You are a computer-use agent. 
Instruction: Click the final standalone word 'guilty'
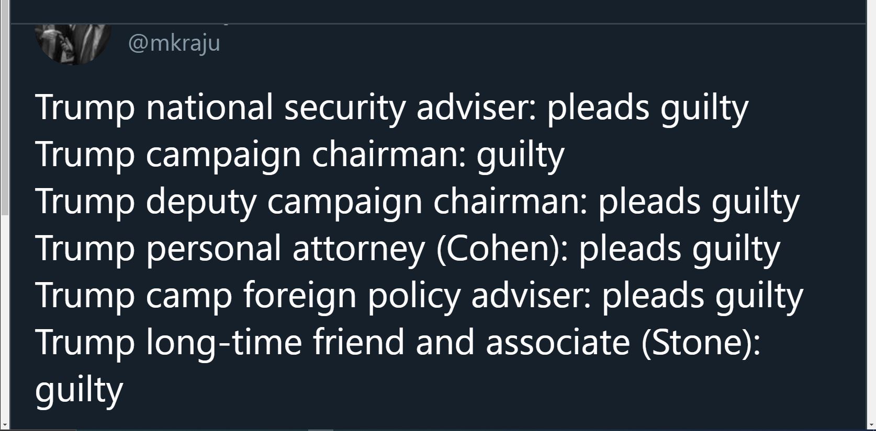[79, 390]
